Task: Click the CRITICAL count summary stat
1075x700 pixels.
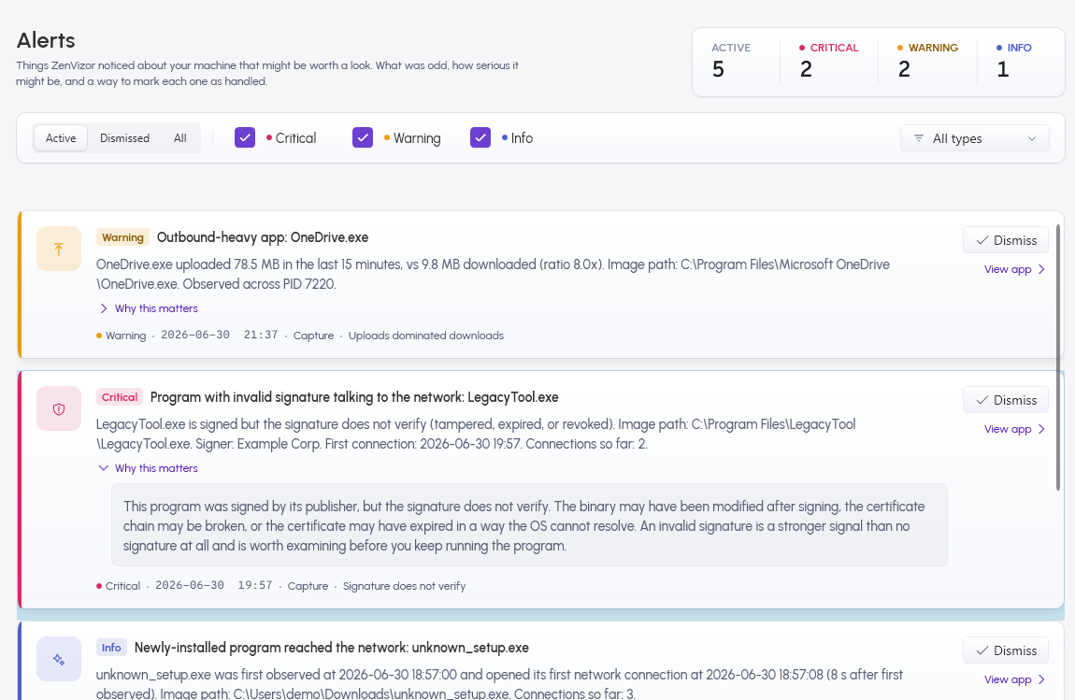Action: click(x=829, y=61)
